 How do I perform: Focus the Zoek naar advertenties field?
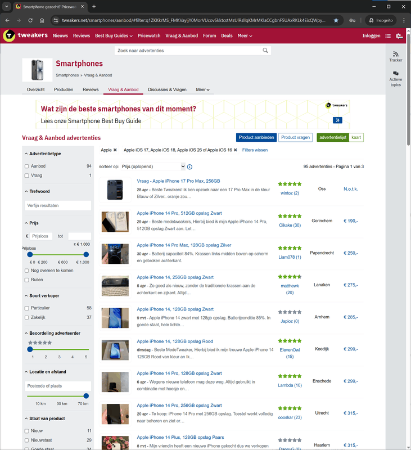[x=188, y=51]
